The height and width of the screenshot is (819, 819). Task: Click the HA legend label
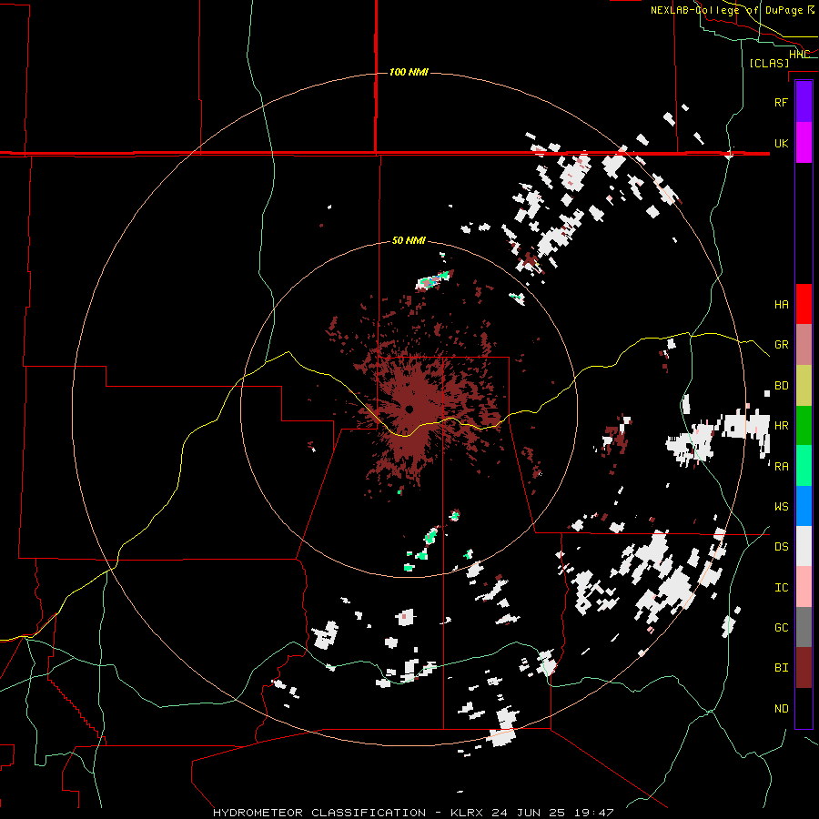pyautogui.click(x=781, y=305)
